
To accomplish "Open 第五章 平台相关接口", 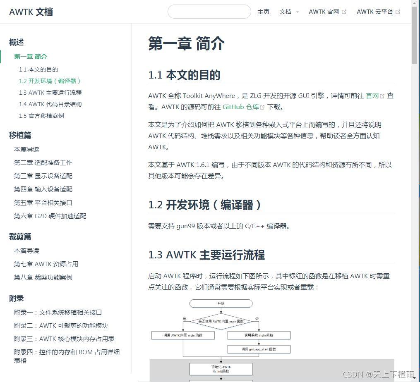I will pos(43,203).
